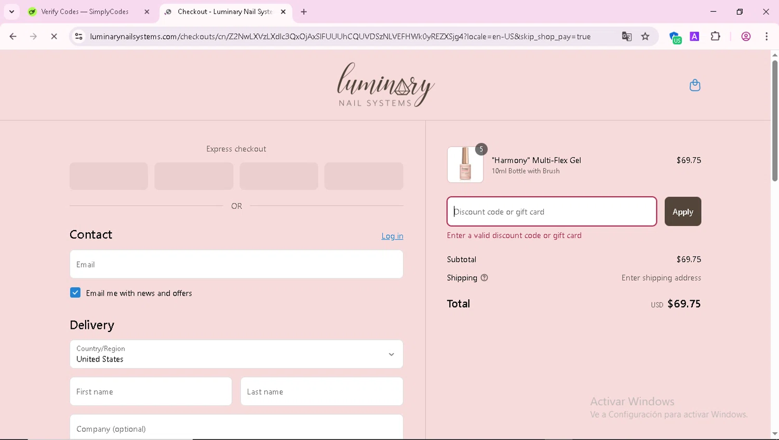
Task: Close the Verify Codes SimplyCodes tab
Action: click(147, 11)
